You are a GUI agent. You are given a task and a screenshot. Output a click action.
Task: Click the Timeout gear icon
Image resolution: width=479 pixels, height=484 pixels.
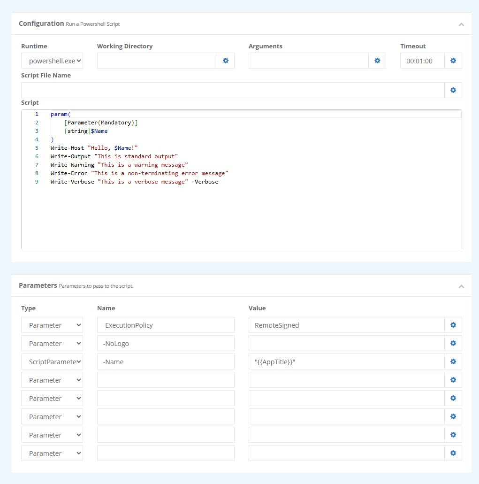click(453, 61)
